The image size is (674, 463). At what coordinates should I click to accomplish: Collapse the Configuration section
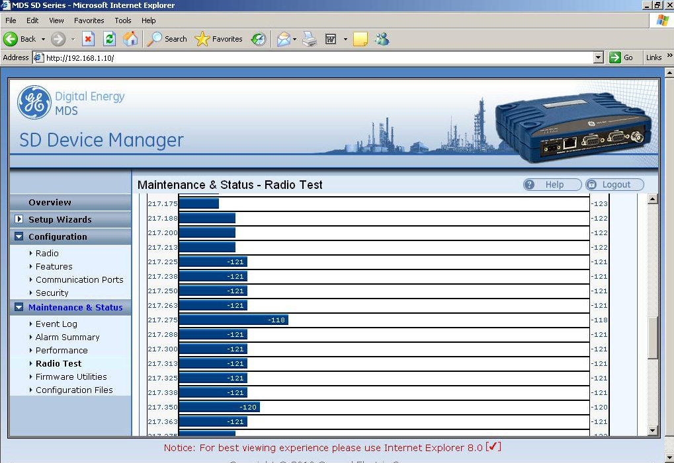19,236
